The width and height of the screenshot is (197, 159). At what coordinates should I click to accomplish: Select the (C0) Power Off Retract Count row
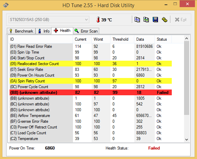91,127
